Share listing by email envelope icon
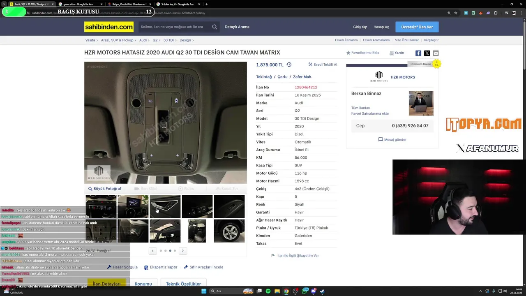This screenshot has width=526, height=296. 436,53
